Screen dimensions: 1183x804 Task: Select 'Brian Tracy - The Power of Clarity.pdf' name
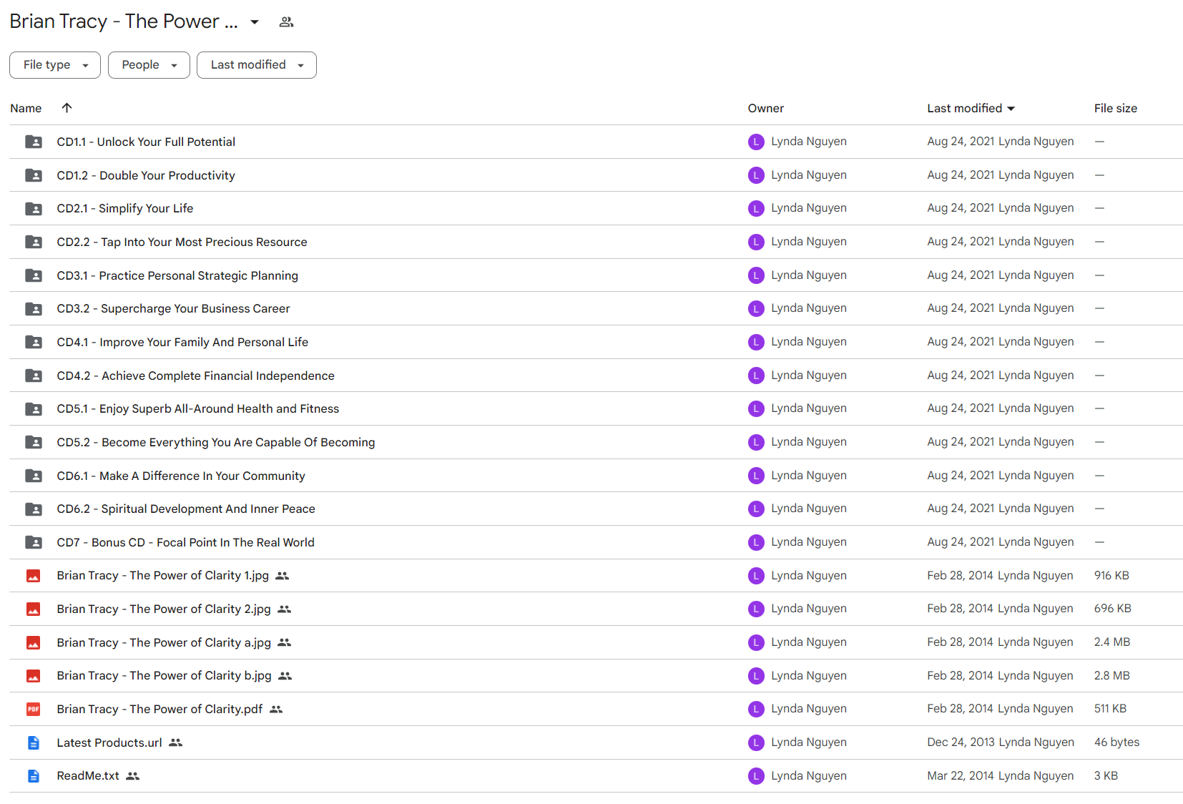coord(159,709)
